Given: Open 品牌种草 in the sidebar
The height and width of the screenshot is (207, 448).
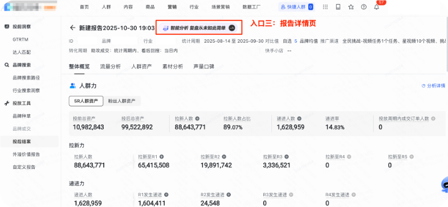Looking at the screenshot, I should [22, 116].
